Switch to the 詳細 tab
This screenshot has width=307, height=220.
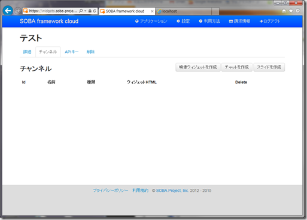(28, 52)
